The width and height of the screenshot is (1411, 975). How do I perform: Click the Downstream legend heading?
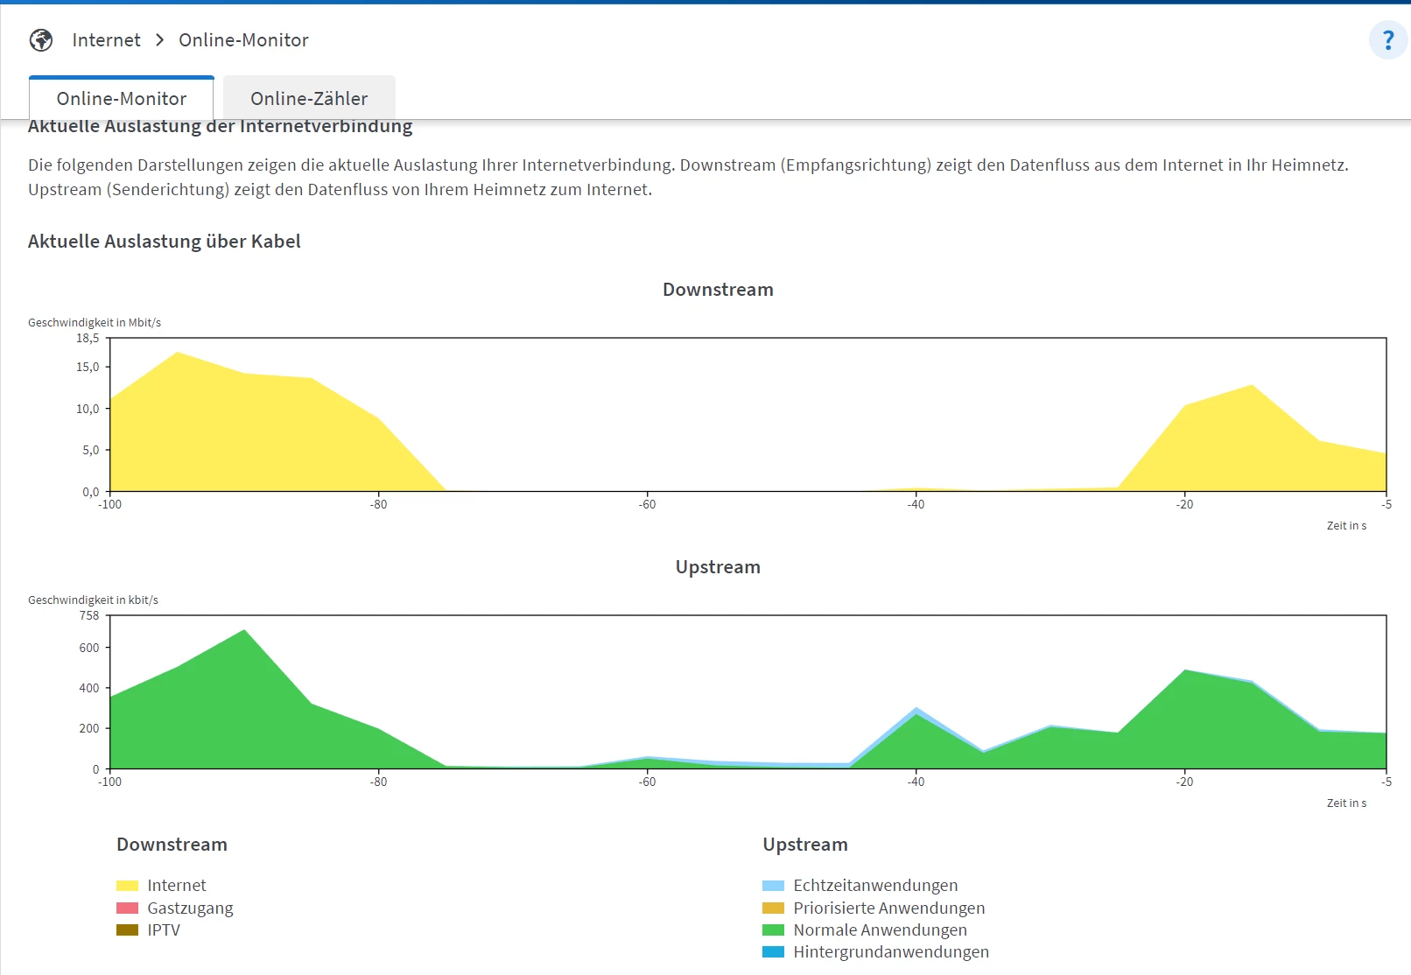tap(172, 845)
